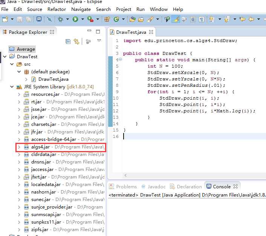Toggle Link with Editor in Package Explorer
This screenshot has width=266, height=236.
point(76,41)
